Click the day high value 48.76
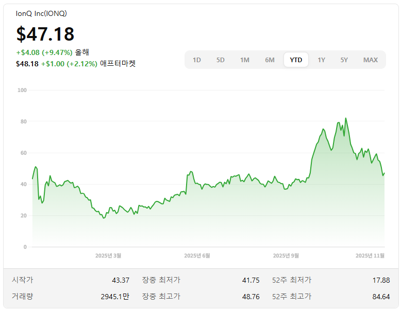The image size is (401, 311). point(251,297)
